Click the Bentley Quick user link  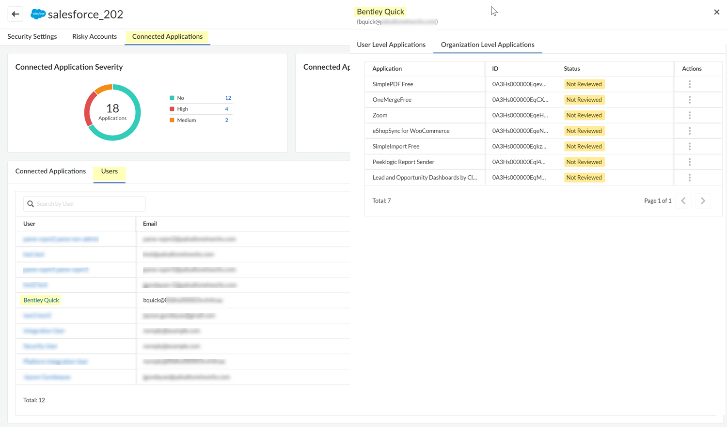pyautogui.click(x=41, y=300)
